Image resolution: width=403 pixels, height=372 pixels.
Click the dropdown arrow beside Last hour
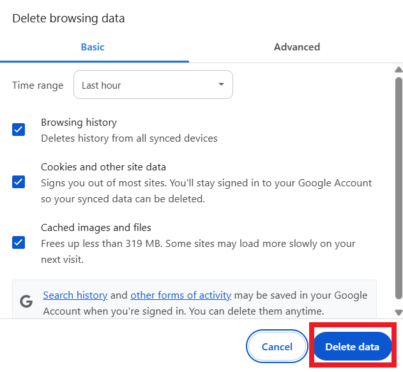(x=221, y=84)
